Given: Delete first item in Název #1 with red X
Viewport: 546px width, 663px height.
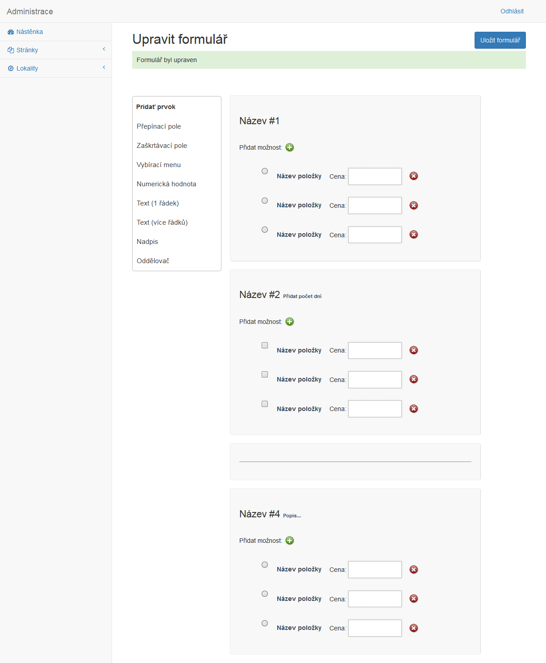Looking at the screenshot, I should 414,176.
